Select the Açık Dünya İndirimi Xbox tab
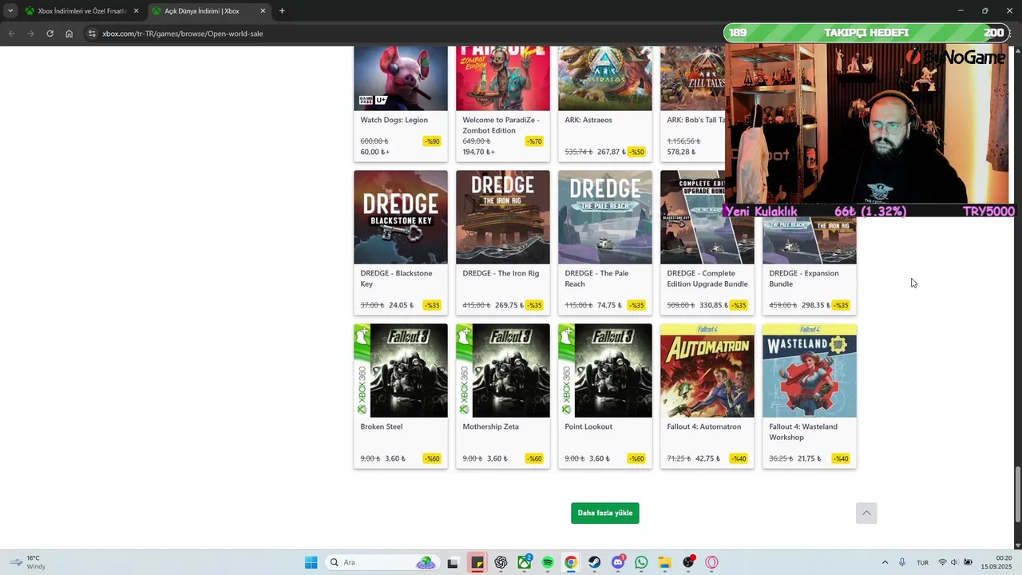The image size is (1022, 575). pos(209,11)
